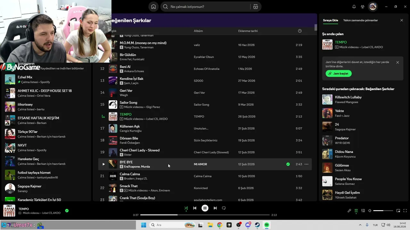Pause the current song
The image size is (410, 230).
coord(205,208)
